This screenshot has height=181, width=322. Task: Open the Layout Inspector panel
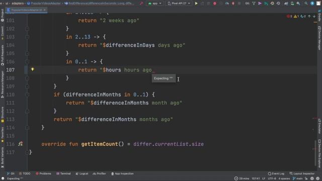302,173
